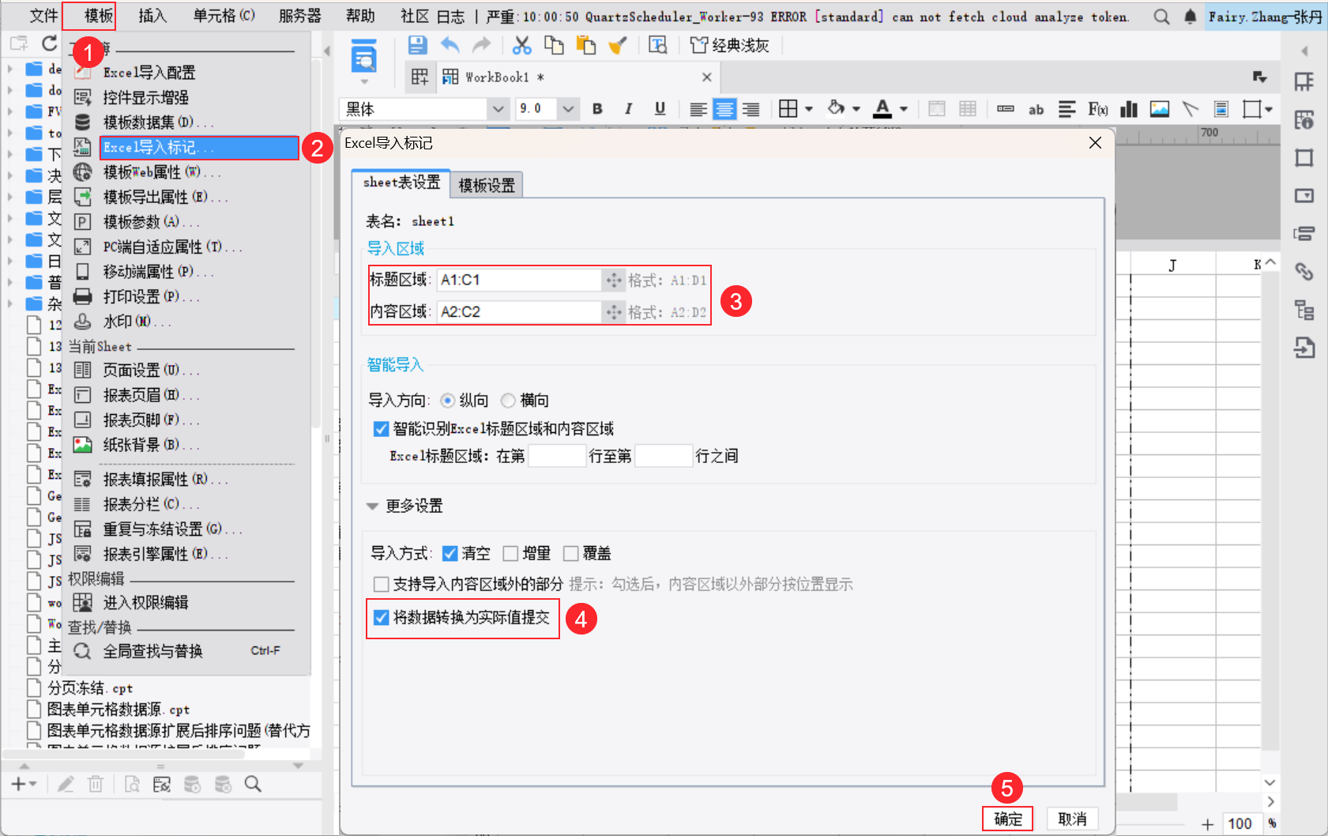Click 取消 button in dialog
The width and height of the screenshot is (1328, 836).
(x=1072, y=819)
